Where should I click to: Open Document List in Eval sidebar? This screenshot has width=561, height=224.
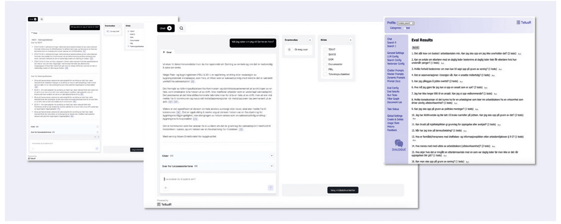click(x=395, y=102)
